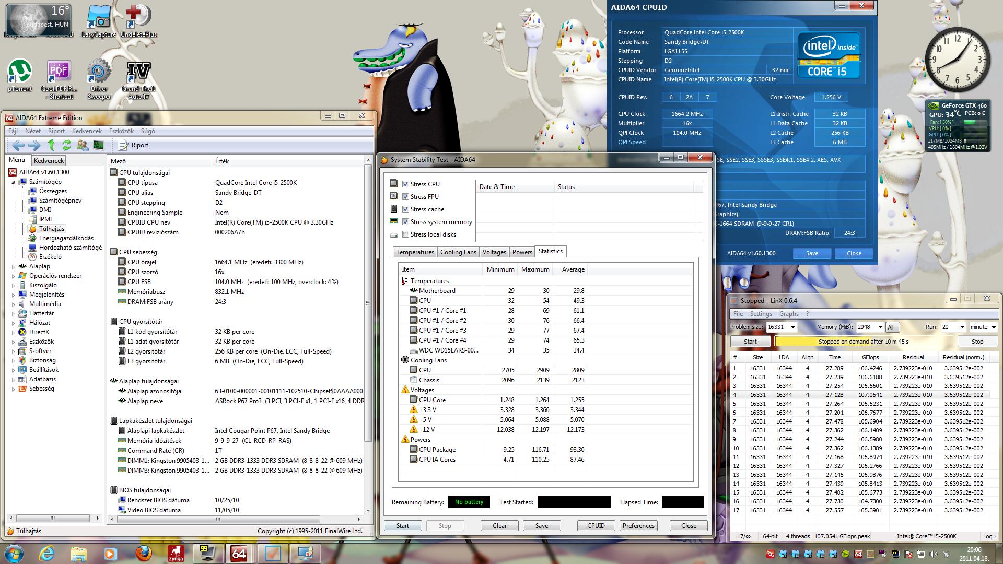Screen dimensions: 1003x564
Task: Disable the Stress cache checkbox
Action: pos(405,209)
